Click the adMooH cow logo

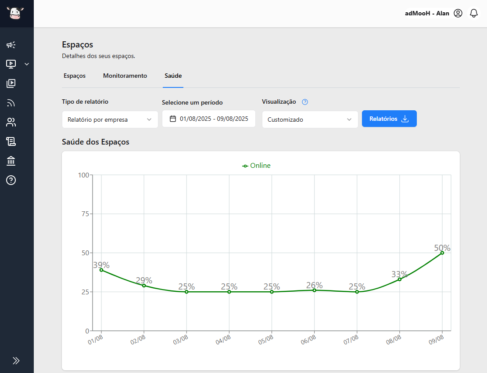point(15,13)
